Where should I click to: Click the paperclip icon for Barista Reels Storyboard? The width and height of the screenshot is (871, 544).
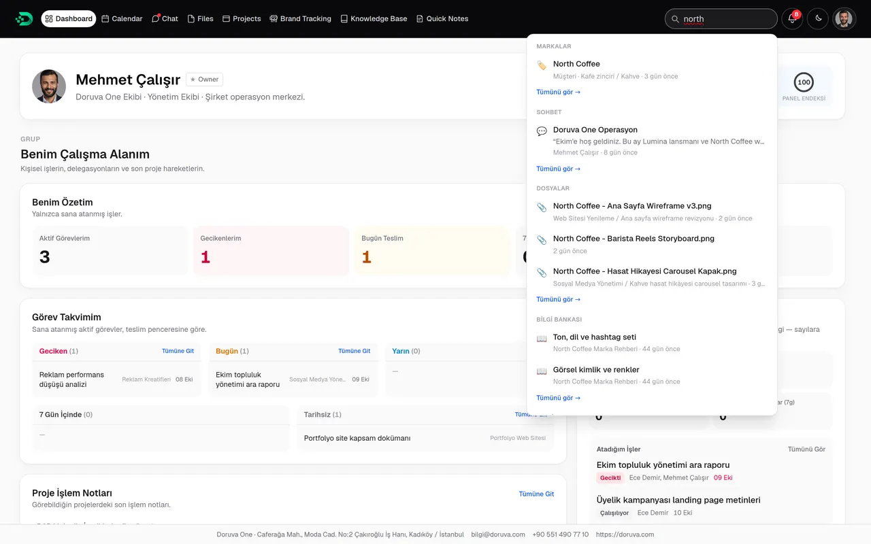pos(542,240)
